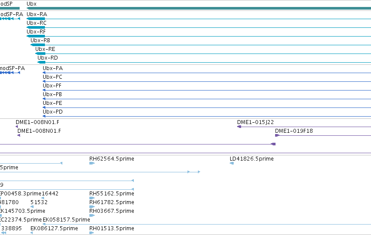Click the LD41826.5prime EST label
371x235 pixels.
(252, 159)
